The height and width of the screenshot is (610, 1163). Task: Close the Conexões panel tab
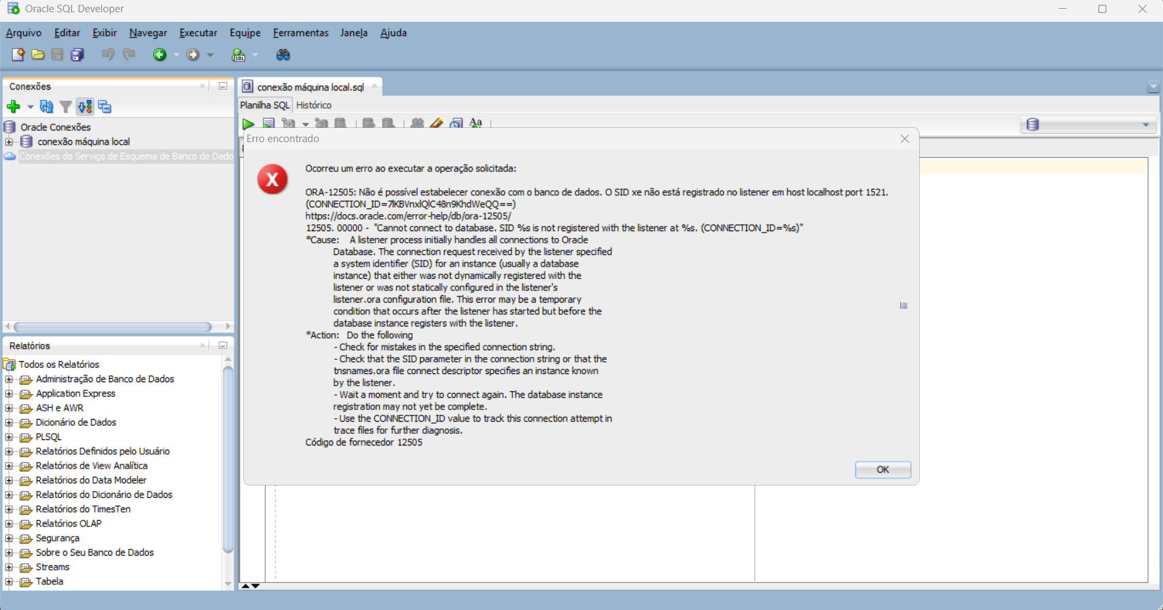click(202, 86)
